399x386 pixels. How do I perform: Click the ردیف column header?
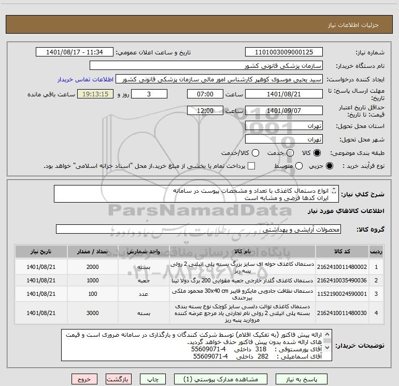(x=376, y=252)
